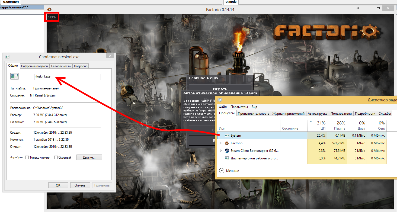The height and width of the screenshot is (212, 397).
Task: Click the 'Отмена' button
Action: click(x=80, y=185)
